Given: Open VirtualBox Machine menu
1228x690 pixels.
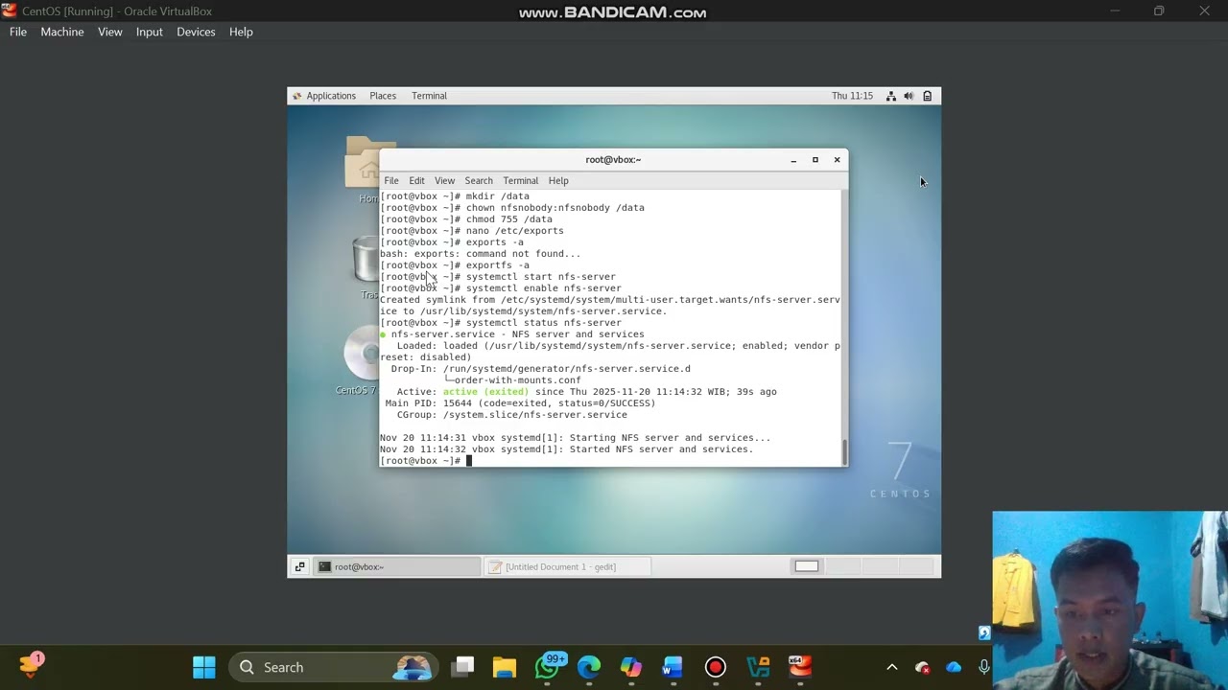Looking at the screenshot, I should click(x=62, y=32).
